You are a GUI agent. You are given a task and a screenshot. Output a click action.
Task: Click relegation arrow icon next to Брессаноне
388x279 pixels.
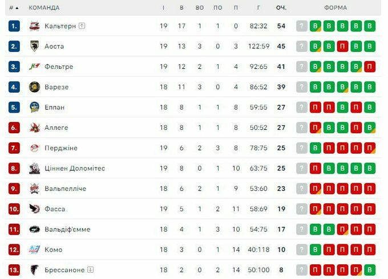(90, 270)
